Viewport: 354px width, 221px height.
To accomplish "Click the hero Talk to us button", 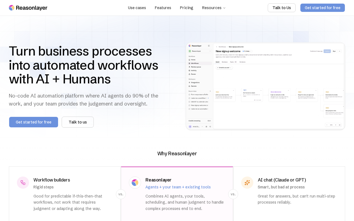I will click(78, 122).
